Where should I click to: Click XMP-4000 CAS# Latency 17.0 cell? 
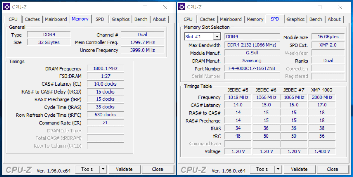[322, 105]
